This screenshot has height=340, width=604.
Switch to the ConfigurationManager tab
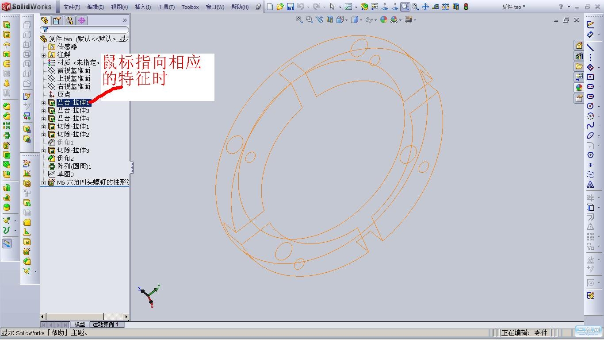click(69, 20)
